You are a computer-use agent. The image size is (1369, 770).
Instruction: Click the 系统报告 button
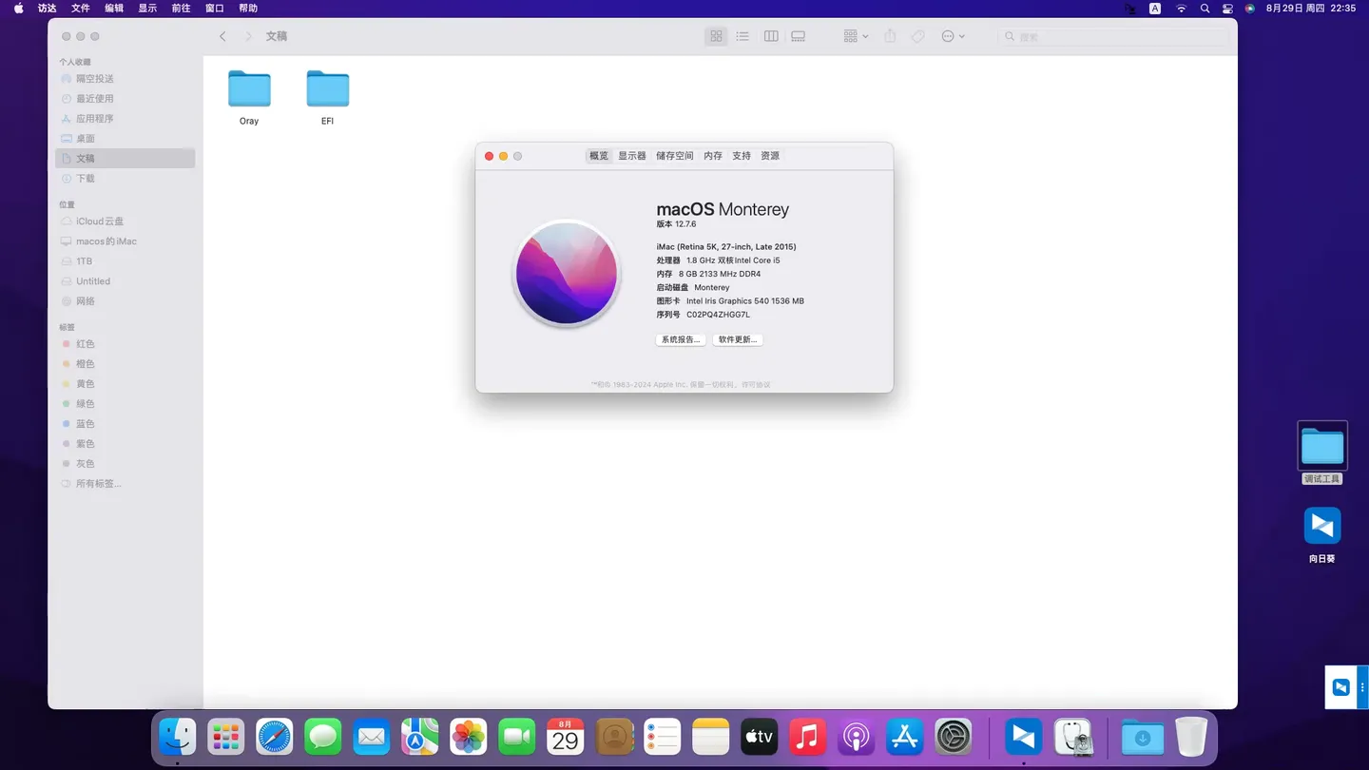680,339
